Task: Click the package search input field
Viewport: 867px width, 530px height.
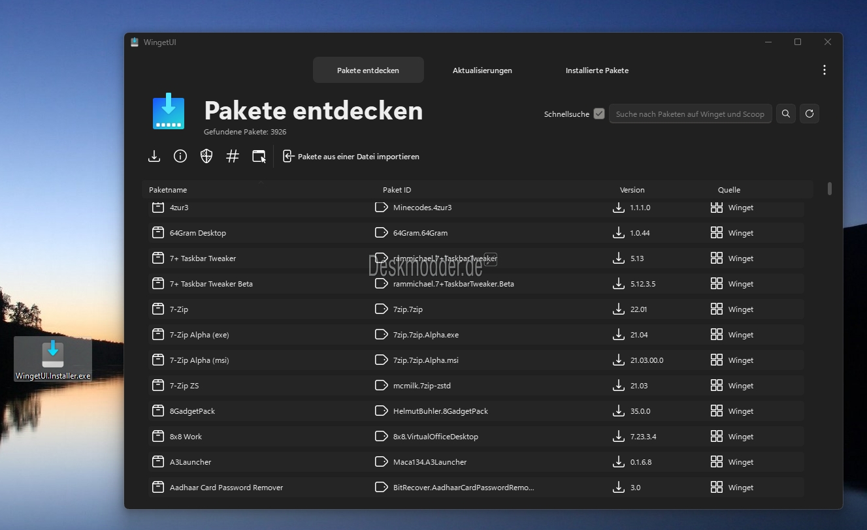Action: pyautogui.click(x=691, y=114)
